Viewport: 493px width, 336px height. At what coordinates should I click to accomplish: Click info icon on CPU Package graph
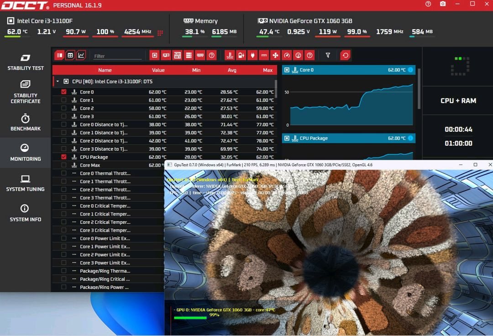[x=411, y=138]
